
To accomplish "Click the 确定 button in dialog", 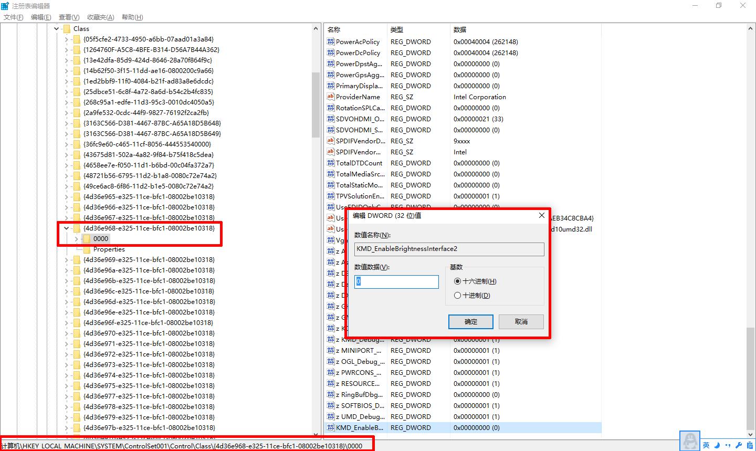I will pos(470,322).
